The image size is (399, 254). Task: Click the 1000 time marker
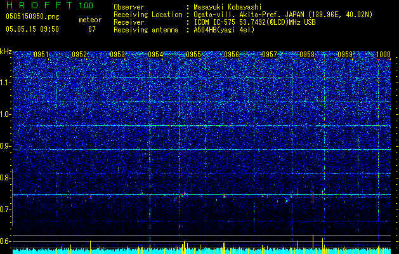click(x=383, y=55)
